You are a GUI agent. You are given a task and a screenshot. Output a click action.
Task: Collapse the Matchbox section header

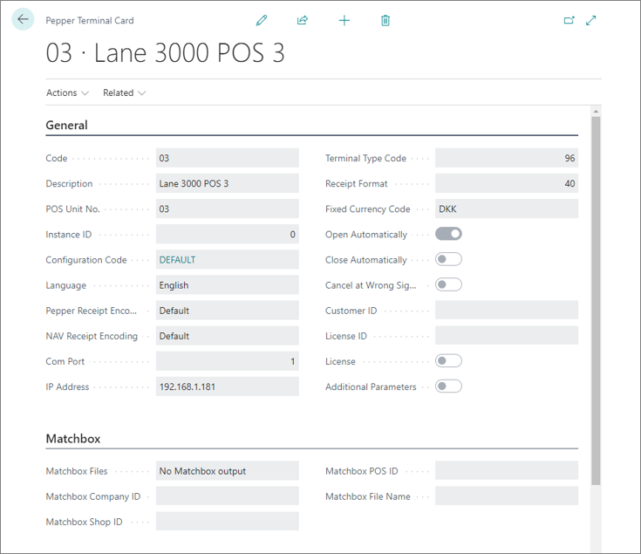[73, 439]
